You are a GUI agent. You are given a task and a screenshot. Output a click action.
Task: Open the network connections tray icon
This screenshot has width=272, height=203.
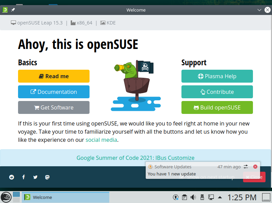tap(211, 197)
